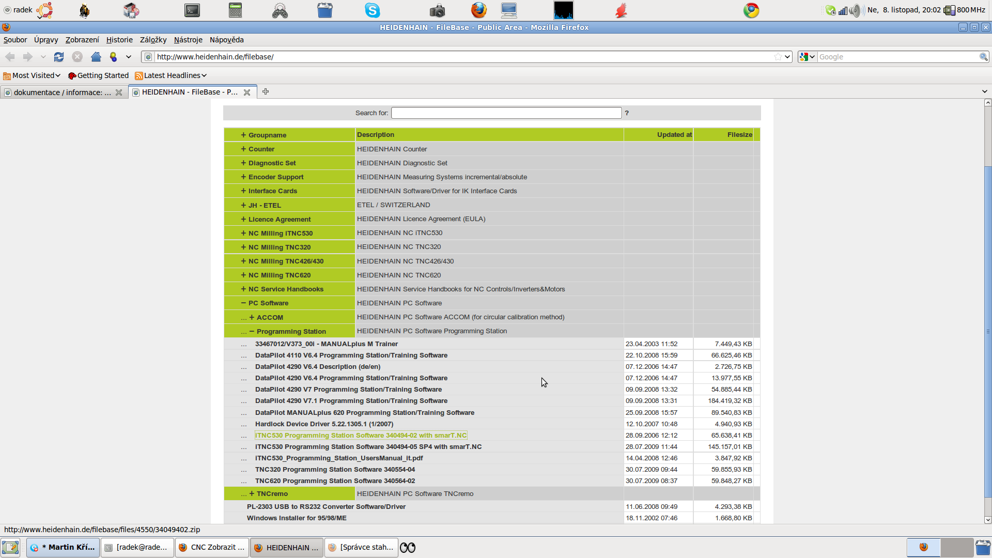This screenshot has height=558, width=992.
Task: Close the HEIDENHAIN FileBase tab
Action: pyautogui.click(x=247, y=92)
